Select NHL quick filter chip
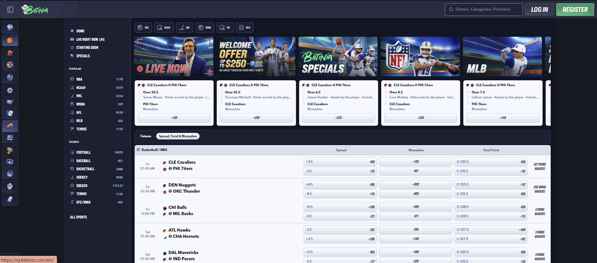The height and width of the screenshot is (263, 597). tap(184, 27)
